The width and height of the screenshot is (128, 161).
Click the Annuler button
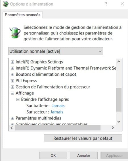point(84,156)
